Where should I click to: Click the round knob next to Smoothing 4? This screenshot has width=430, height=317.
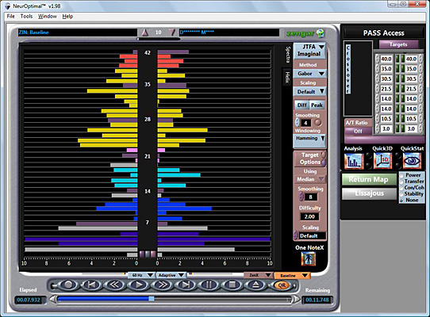click(x=317, y=123)
